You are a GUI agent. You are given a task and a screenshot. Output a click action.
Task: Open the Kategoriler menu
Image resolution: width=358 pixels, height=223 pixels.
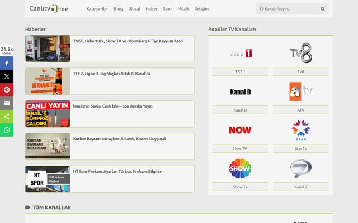pos(97,9)
